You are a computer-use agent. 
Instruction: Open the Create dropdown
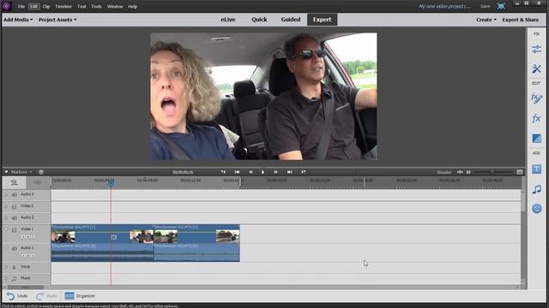point(486,20)
